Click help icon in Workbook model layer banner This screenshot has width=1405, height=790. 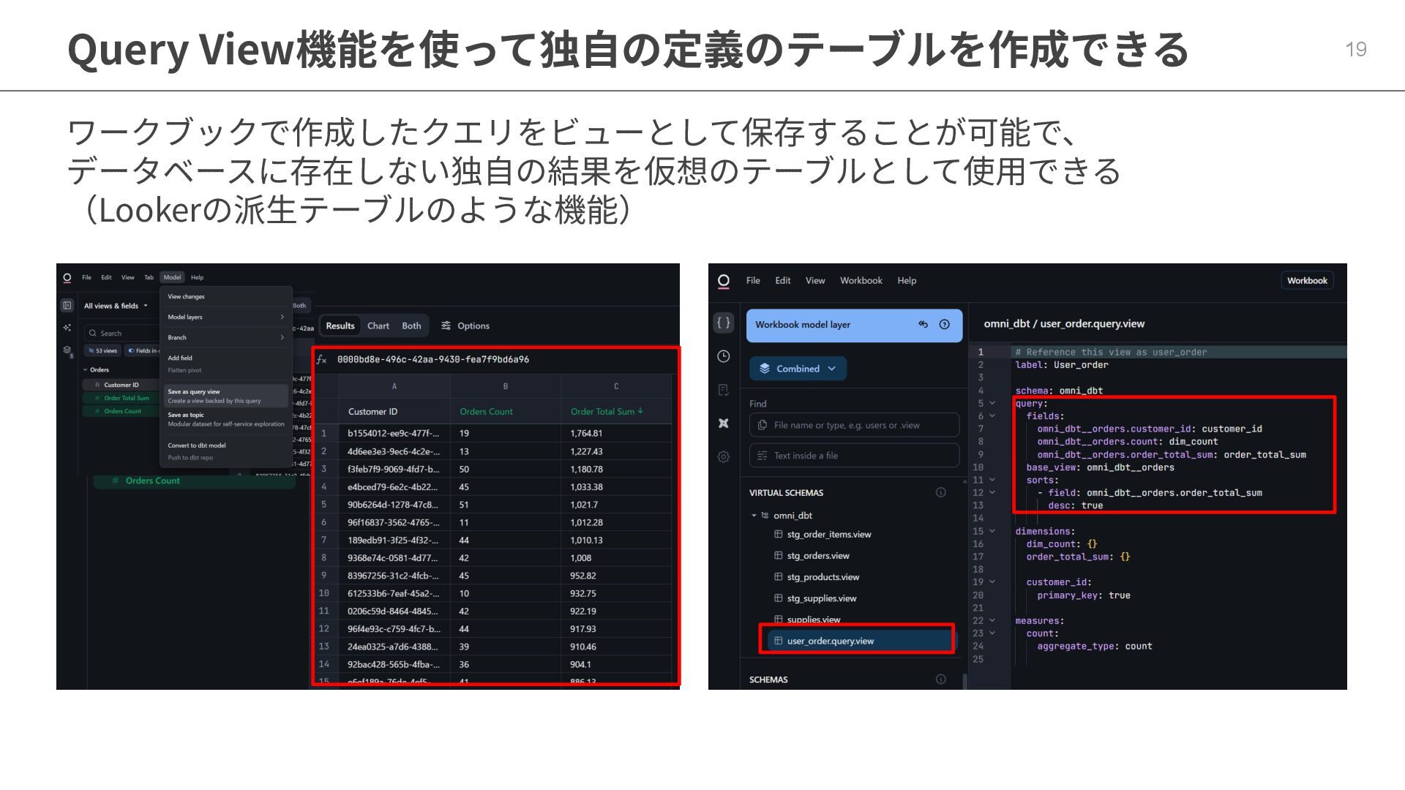tap(944, 325)
